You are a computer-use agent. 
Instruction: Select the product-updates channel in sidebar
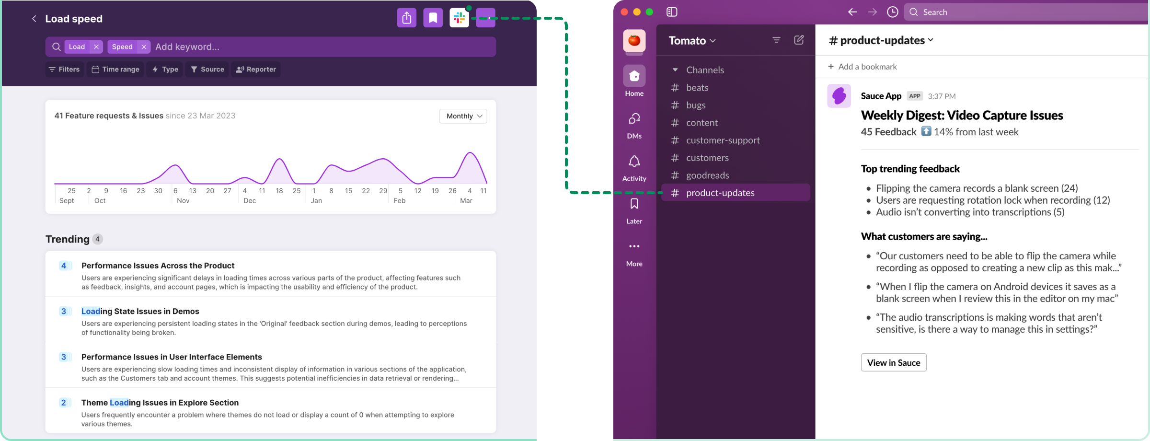click(736, 193)
